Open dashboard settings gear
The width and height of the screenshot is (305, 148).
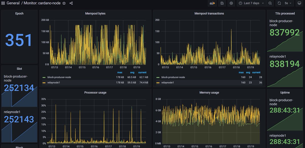231,3
